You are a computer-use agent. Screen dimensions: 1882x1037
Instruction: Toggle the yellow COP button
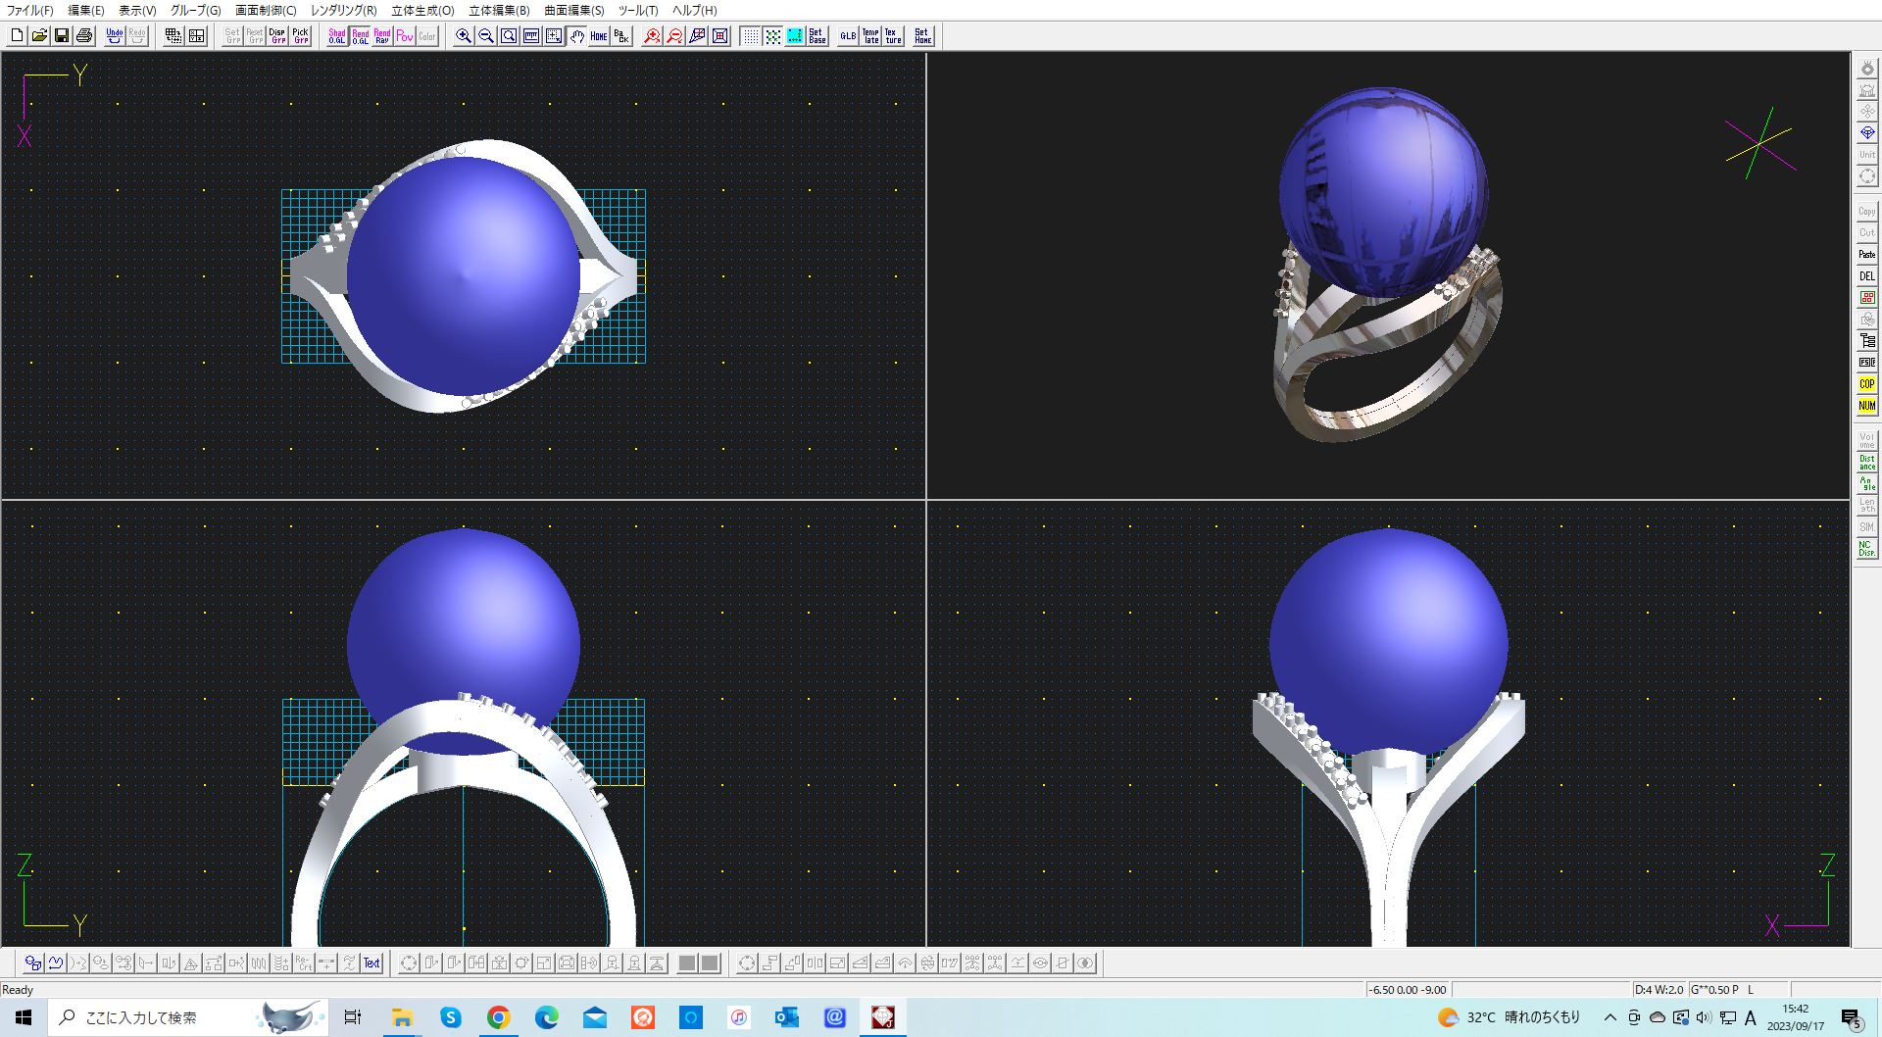1866,384
